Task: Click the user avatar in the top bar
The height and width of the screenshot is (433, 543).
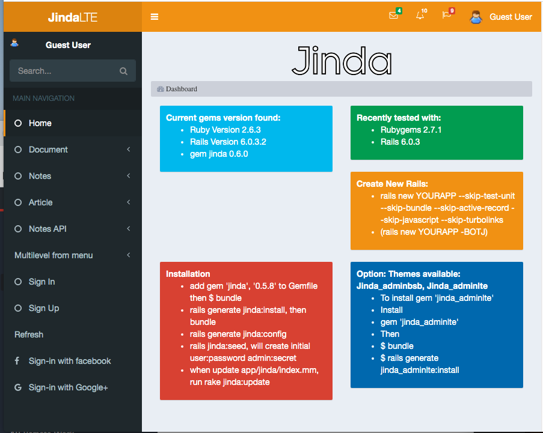Action: (x=476, y=17)
